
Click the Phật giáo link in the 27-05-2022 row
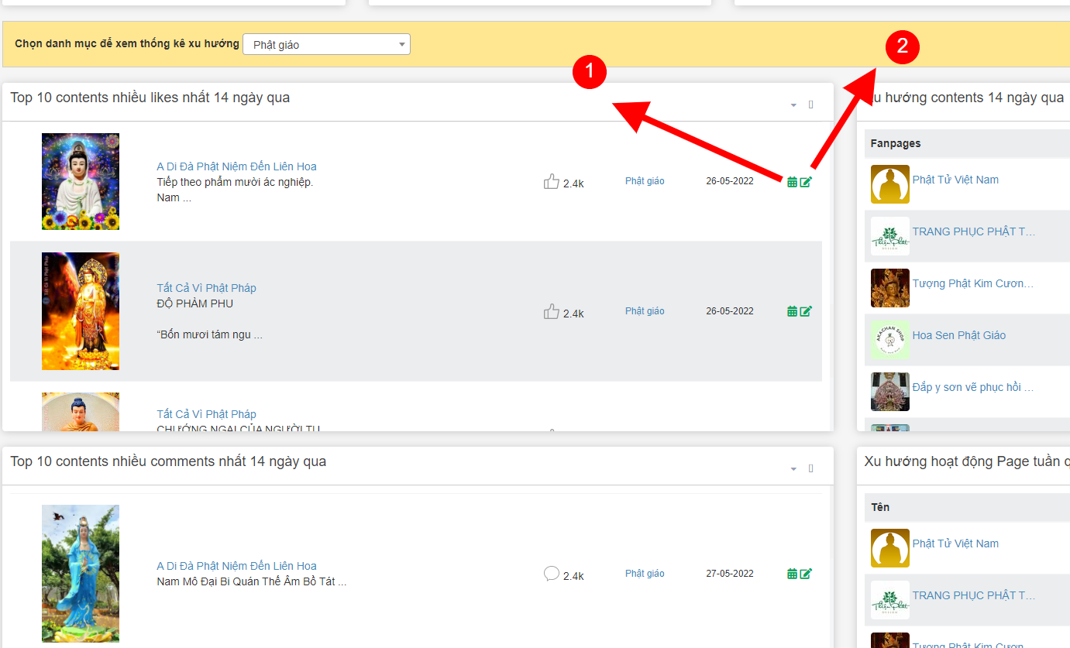tap(645, 574)
